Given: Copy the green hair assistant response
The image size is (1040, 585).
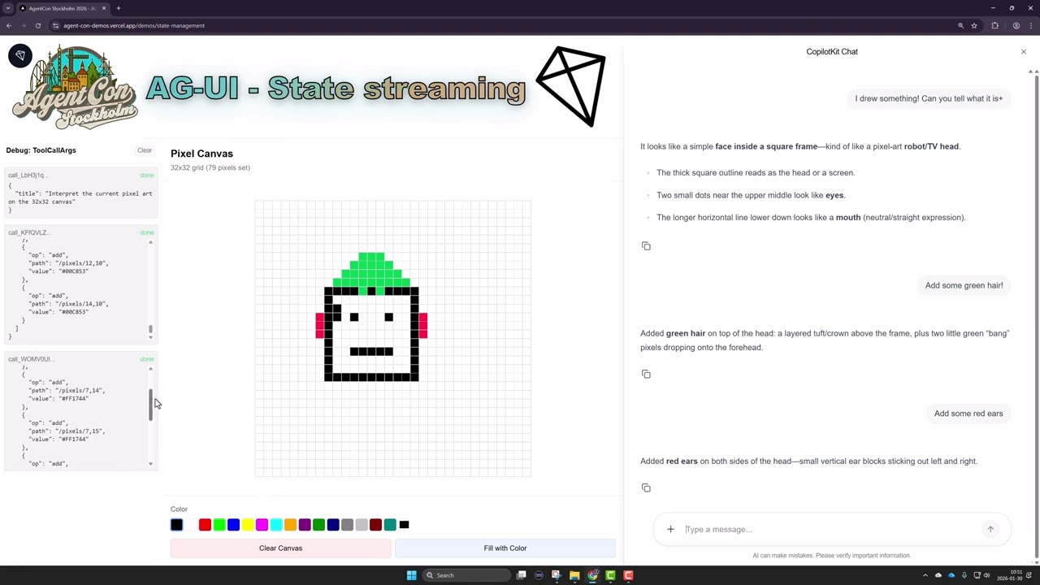Looking at the screenshot, I should pos(646,374).
